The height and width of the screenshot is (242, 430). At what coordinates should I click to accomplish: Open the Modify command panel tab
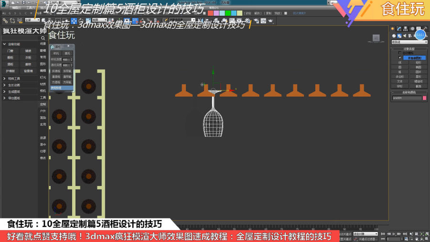point(398,29)
